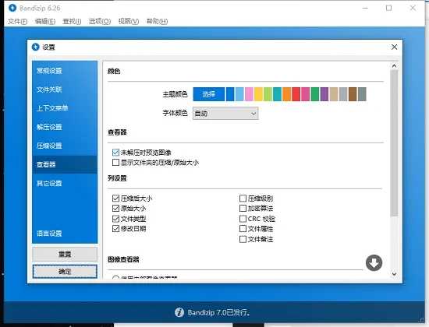429x327 pixels.
Task: Click the 设置 dialog logo icon
Action: [x=36, y=47]
